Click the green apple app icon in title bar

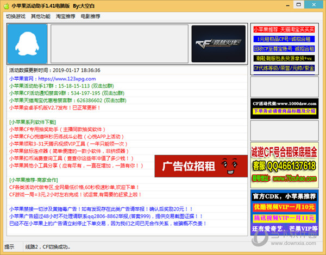[x=6, y=5]
